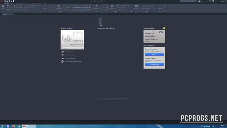Click the blue Вход button

(x=154, y=54)
